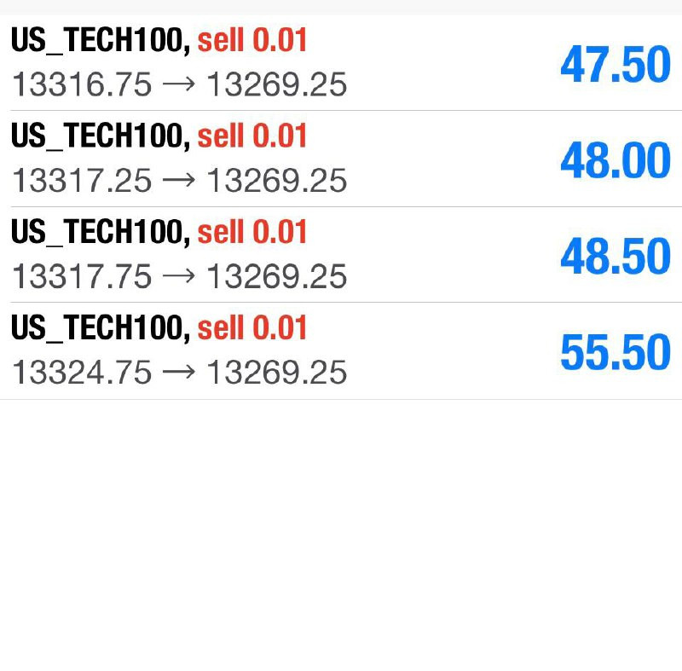682x671 pixels.
Task: Tap "sell 0.01" above entry price 13324.75
Action: (x=252, y=328)
